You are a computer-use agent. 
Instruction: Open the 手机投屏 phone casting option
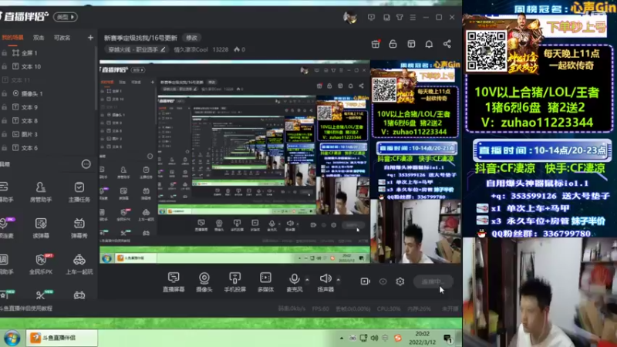[x=234, y=282]
